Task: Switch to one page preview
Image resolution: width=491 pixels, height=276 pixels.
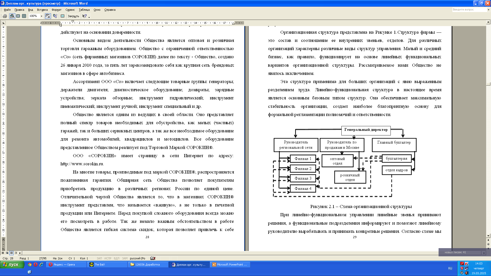Action: coord(18,16)
